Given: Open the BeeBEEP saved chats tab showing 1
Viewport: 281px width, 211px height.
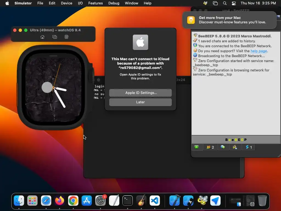Looking at the screenshot, I should coord(249,147).
